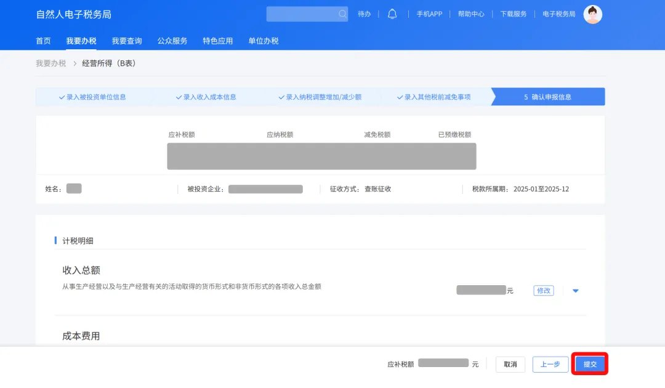This screenshot has height=388, width=665.
Task: Open 帮助中心 help center
Action: click(471, 14)
